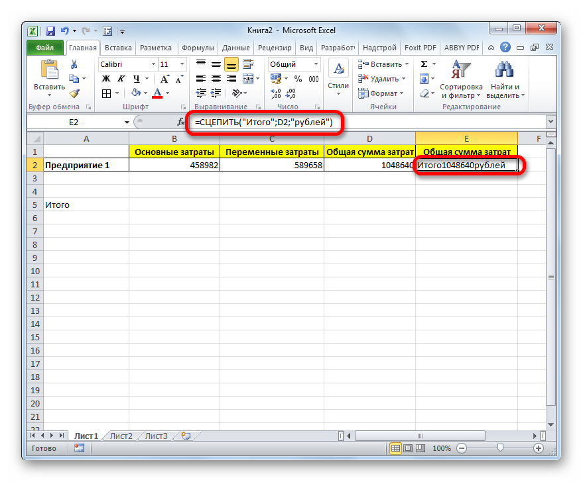The height and width of the screenshot is (482, 583).
Task: Open the Name Box dropdown arrow
Action: click(127, 122)
